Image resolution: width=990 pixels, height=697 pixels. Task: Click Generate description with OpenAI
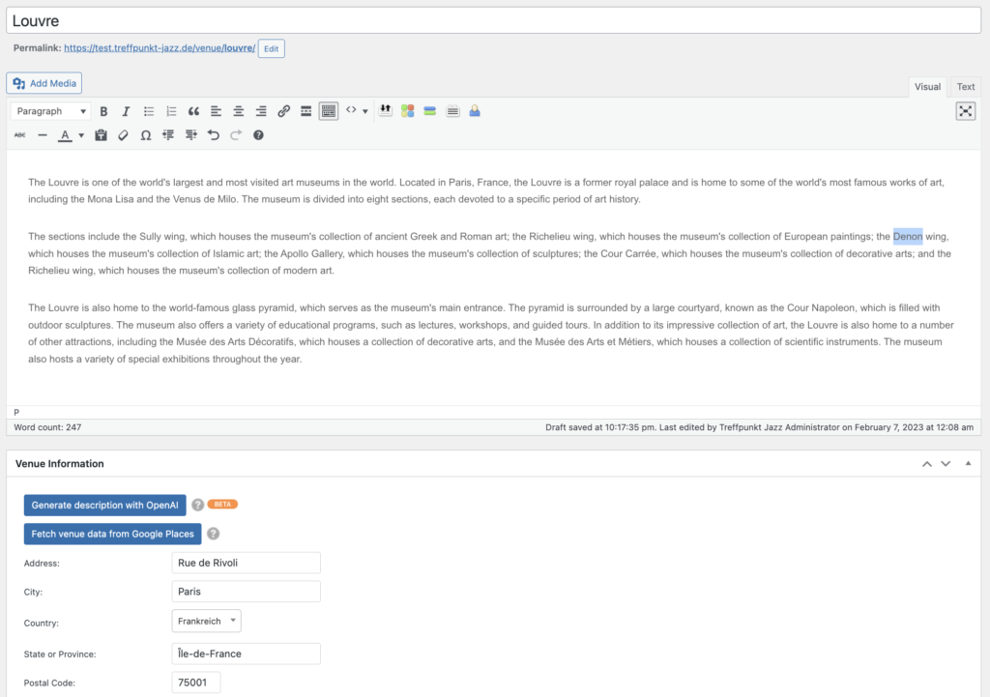(x=104, y=505)
